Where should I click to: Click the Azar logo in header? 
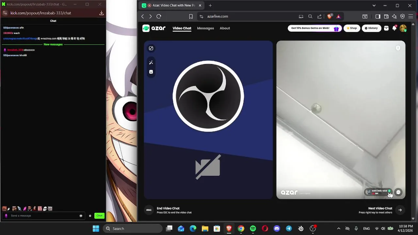pos(154,28)
